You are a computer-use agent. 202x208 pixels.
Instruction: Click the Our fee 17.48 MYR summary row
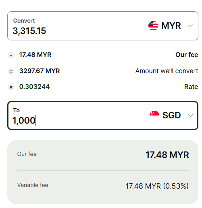[x=103, y=155]
